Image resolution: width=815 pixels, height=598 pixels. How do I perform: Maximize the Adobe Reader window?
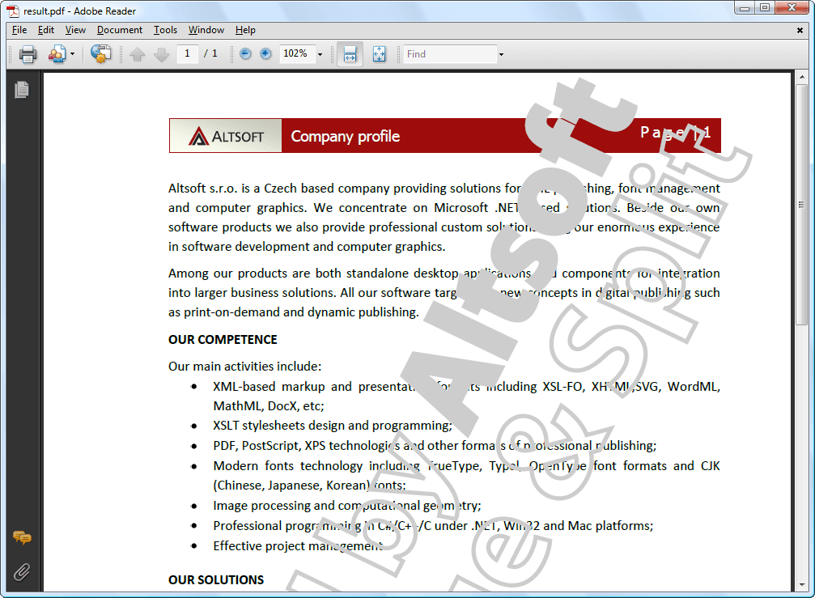pos(765,8)
